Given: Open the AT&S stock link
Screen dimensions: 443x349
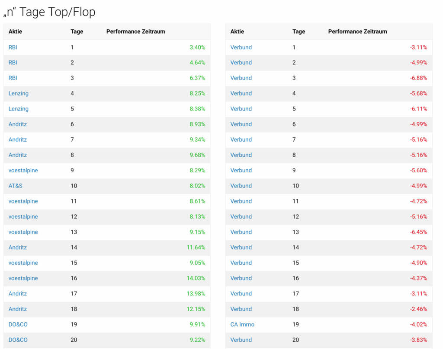Looking at the screenshot, I should (15, 186).
